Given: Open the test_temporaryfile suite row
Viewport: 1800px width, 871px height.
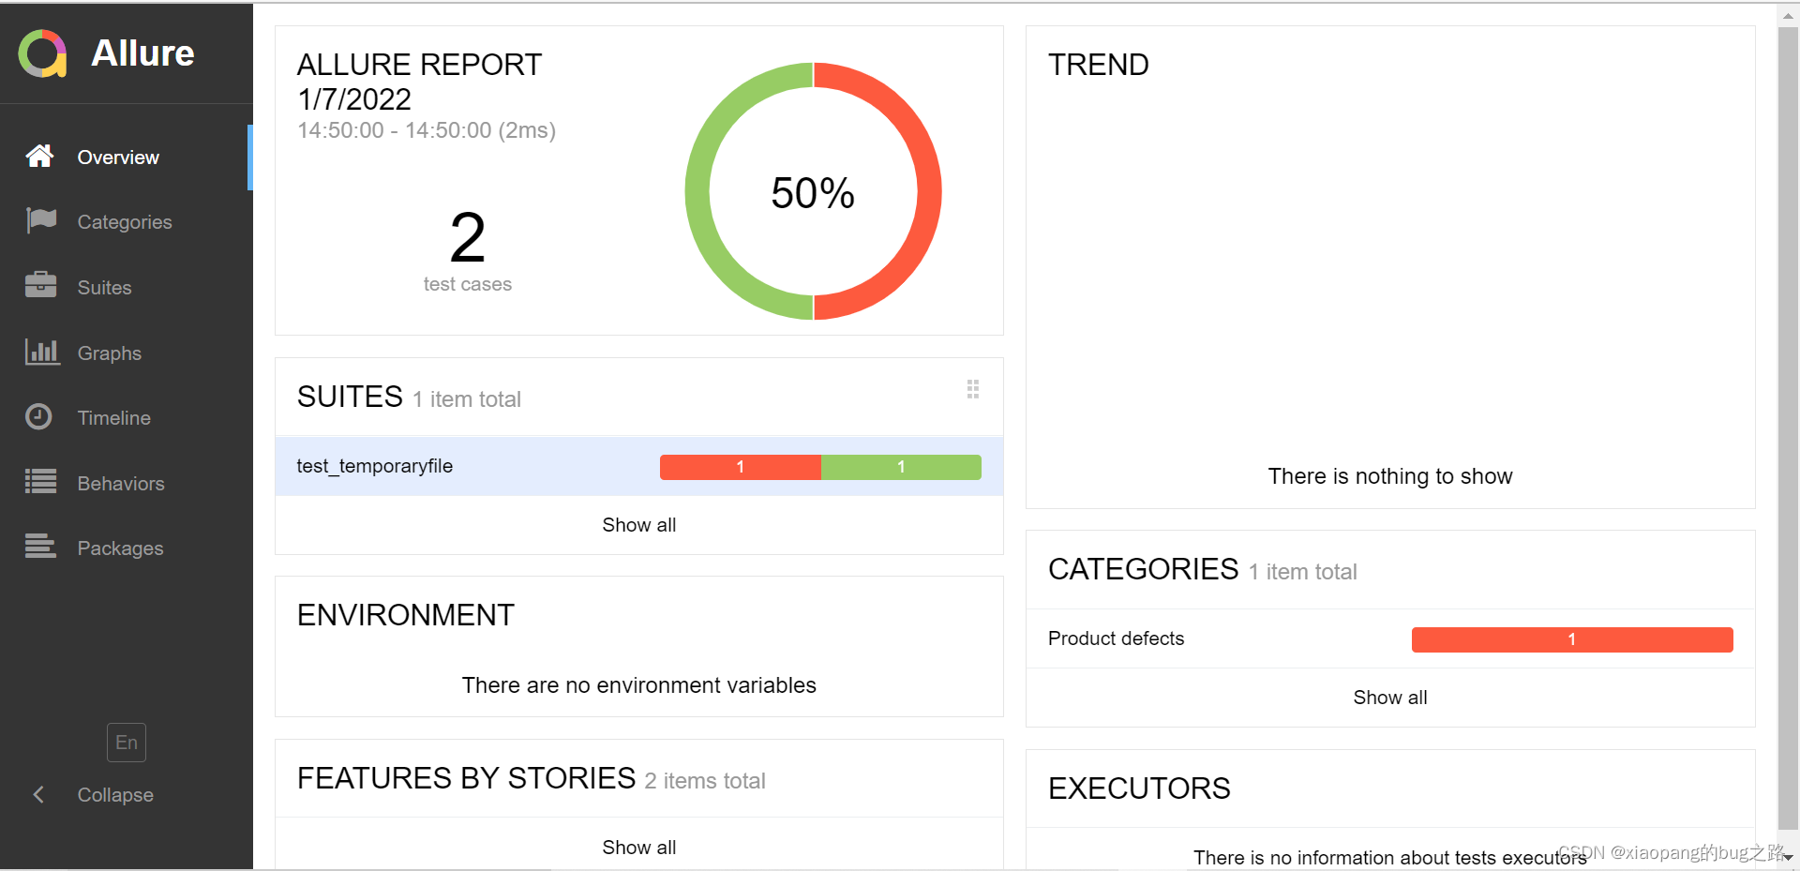Looking at the screenshot, I should tap(639, 466).
